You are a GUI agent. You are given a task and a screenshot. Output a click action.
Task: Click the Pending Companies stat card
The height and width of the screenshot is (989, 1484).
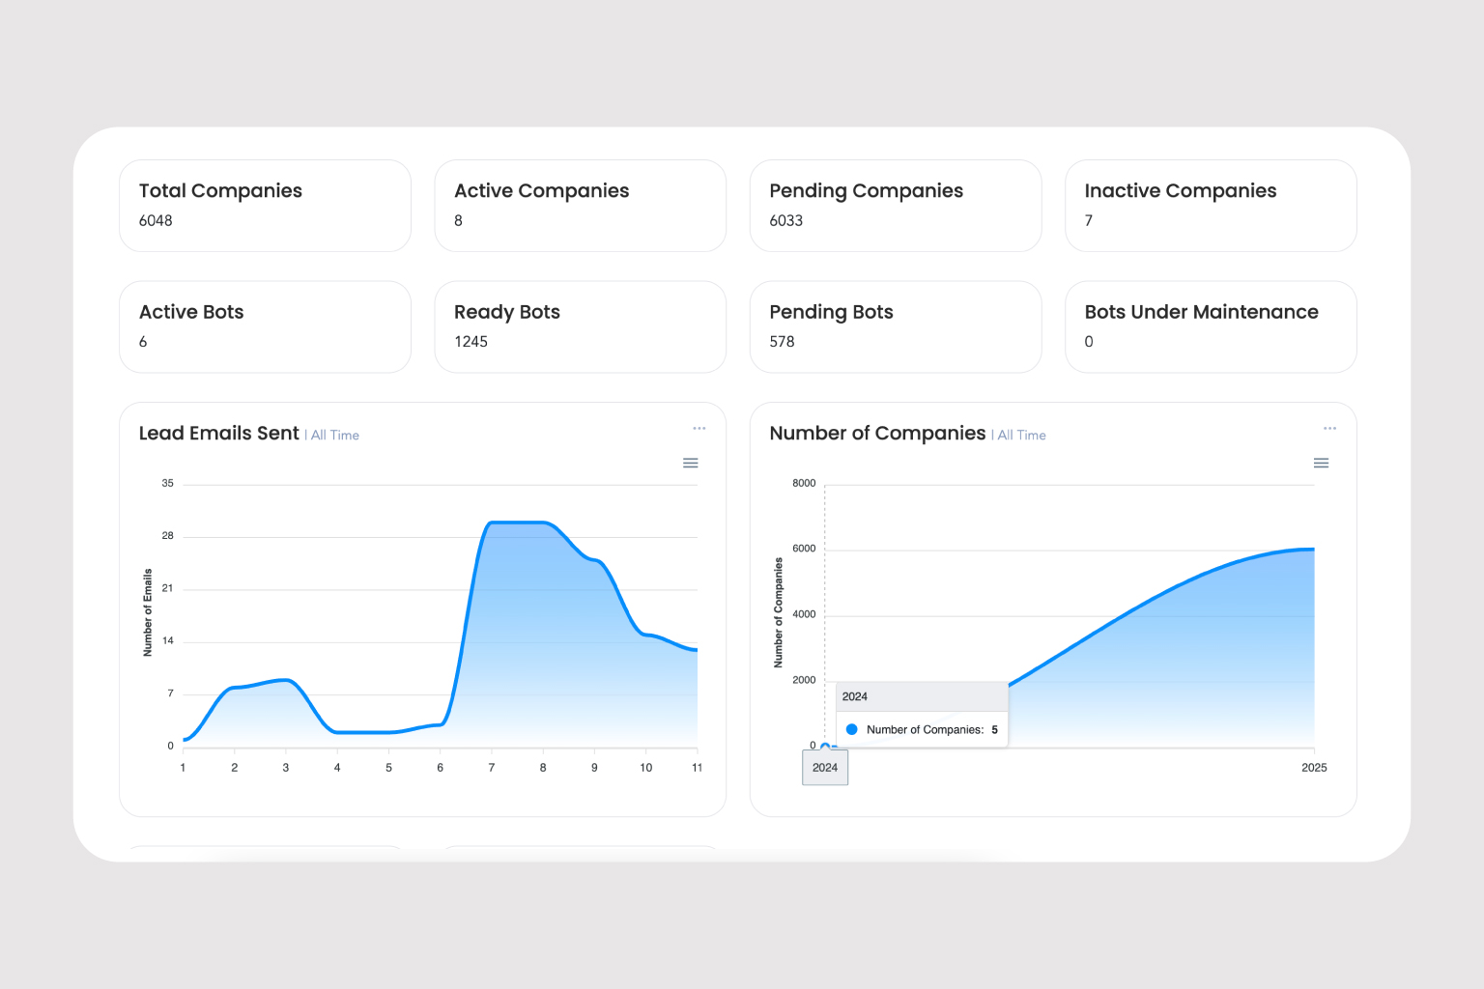click(x=895, y=205)
